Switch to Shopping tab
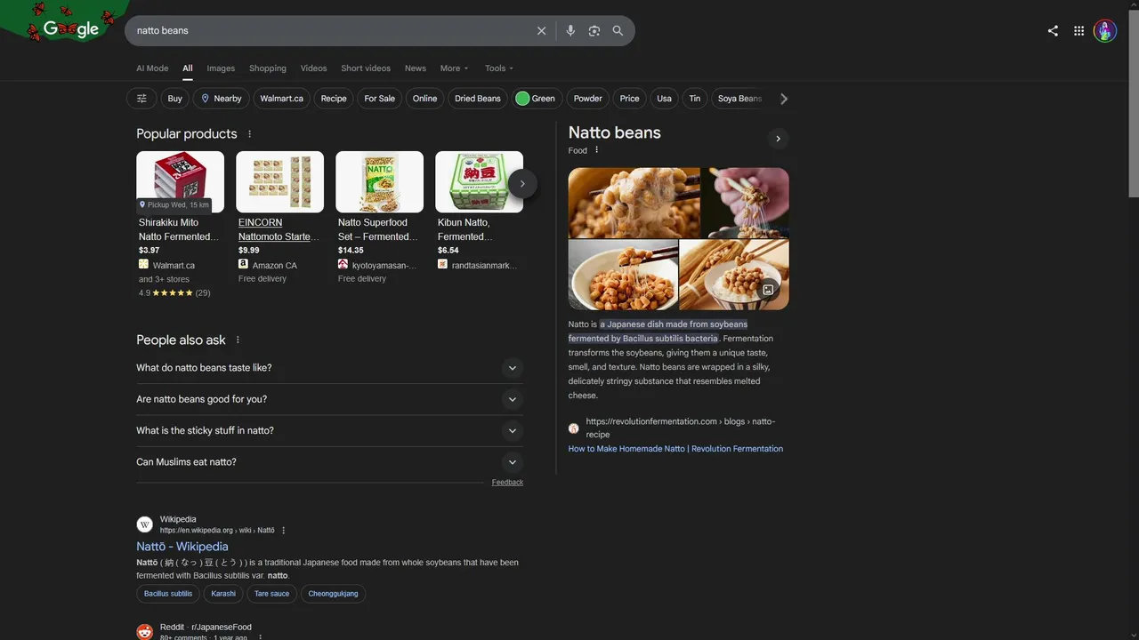Image resolution: width=1139 pixels, height=640 pixels. [268, 68]
